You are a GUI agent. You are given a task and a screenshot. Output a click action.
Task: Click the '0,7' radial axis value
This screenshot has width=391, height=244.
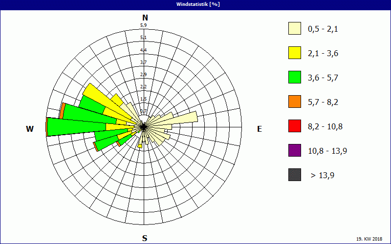[143, 111]
